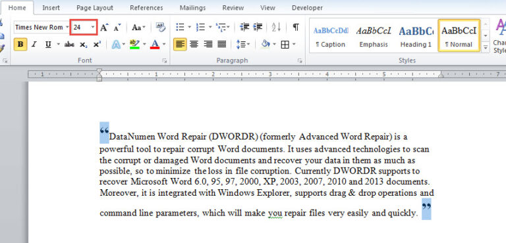Expand highlight color dropdown arrow
506x243 pixels.
click(x=144, y=45)
